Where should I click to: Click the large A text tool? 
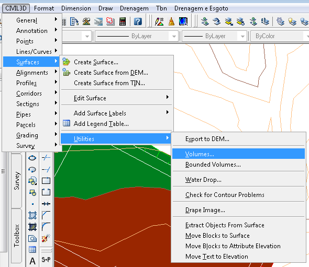point(32,261)
